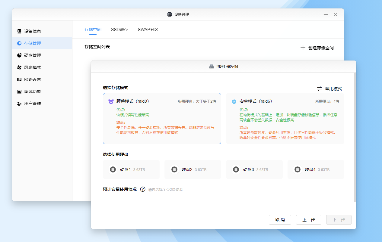Click the 硬盘管理 pie icon

[19, 55]
